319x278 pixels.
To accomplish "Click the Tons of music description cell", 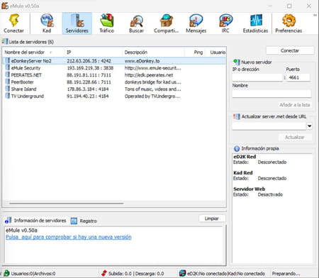I will click(x=153, y=89).
